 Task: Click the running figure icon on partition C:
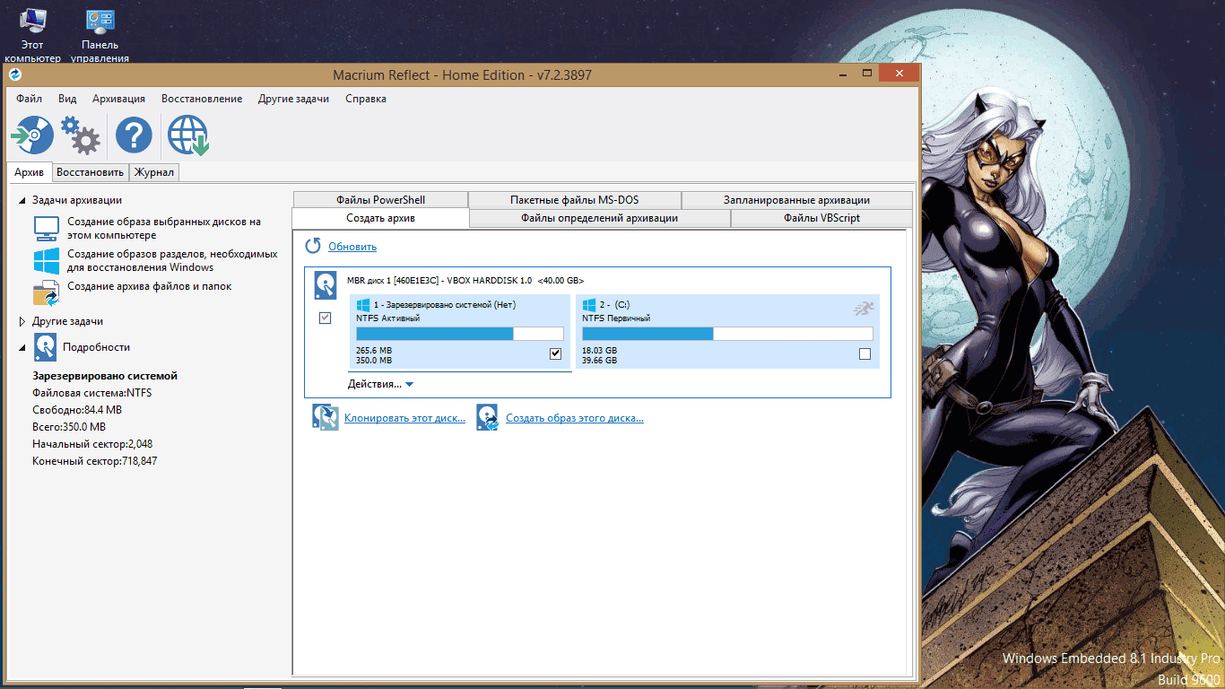click(x=864, y=309)
